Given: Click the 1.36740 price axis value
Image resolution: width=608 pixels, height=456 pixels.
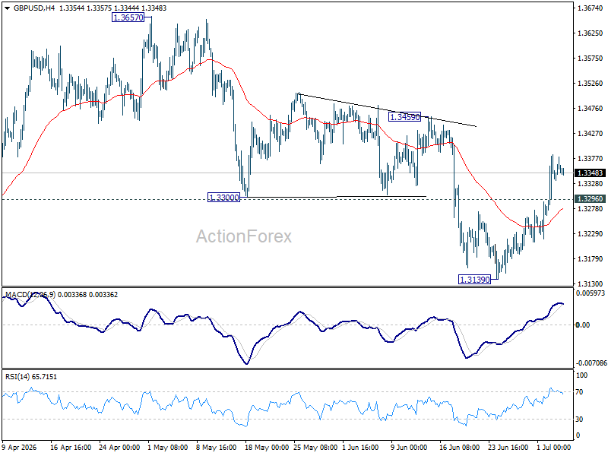Looking at the screenshot, I should click(x=590, y=8).
